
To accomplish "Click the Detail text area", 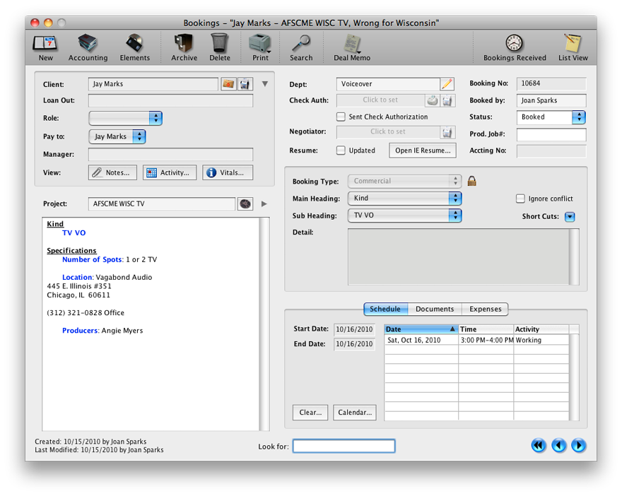I will 459,257.
